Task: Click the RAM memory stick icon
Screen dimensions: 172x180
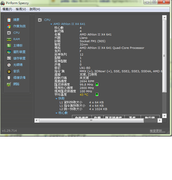Action: tap(9, 39)
